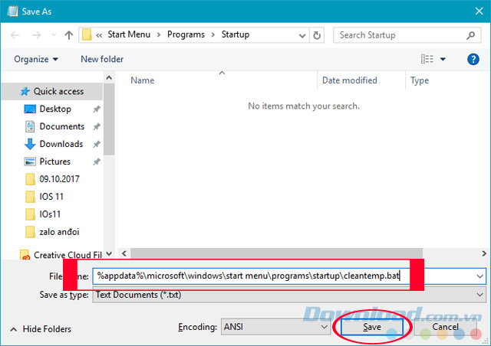Click the Save button
Screen dimensions: 491x346
(371, 327)
